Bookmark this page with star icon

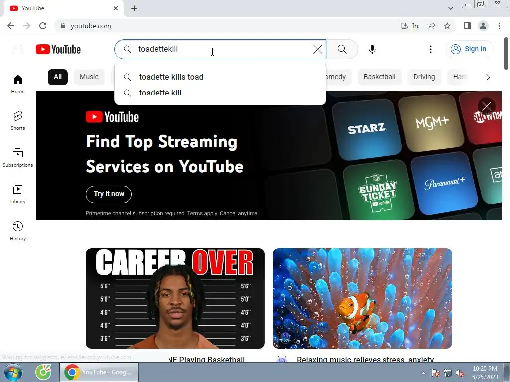click(x=447, y=26)
